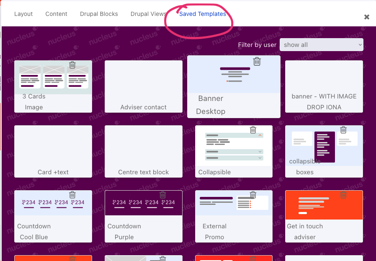Pick the Banner Desktop template preview
This screenshot has width=376, height=261.
point(234,75)
